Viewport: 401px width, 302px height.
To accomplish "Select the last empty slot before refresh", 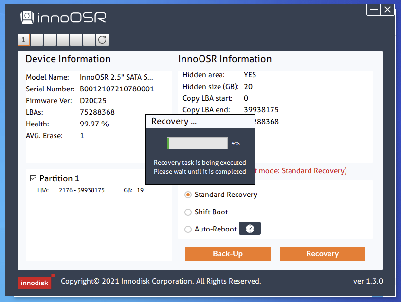I will (89, 40).
